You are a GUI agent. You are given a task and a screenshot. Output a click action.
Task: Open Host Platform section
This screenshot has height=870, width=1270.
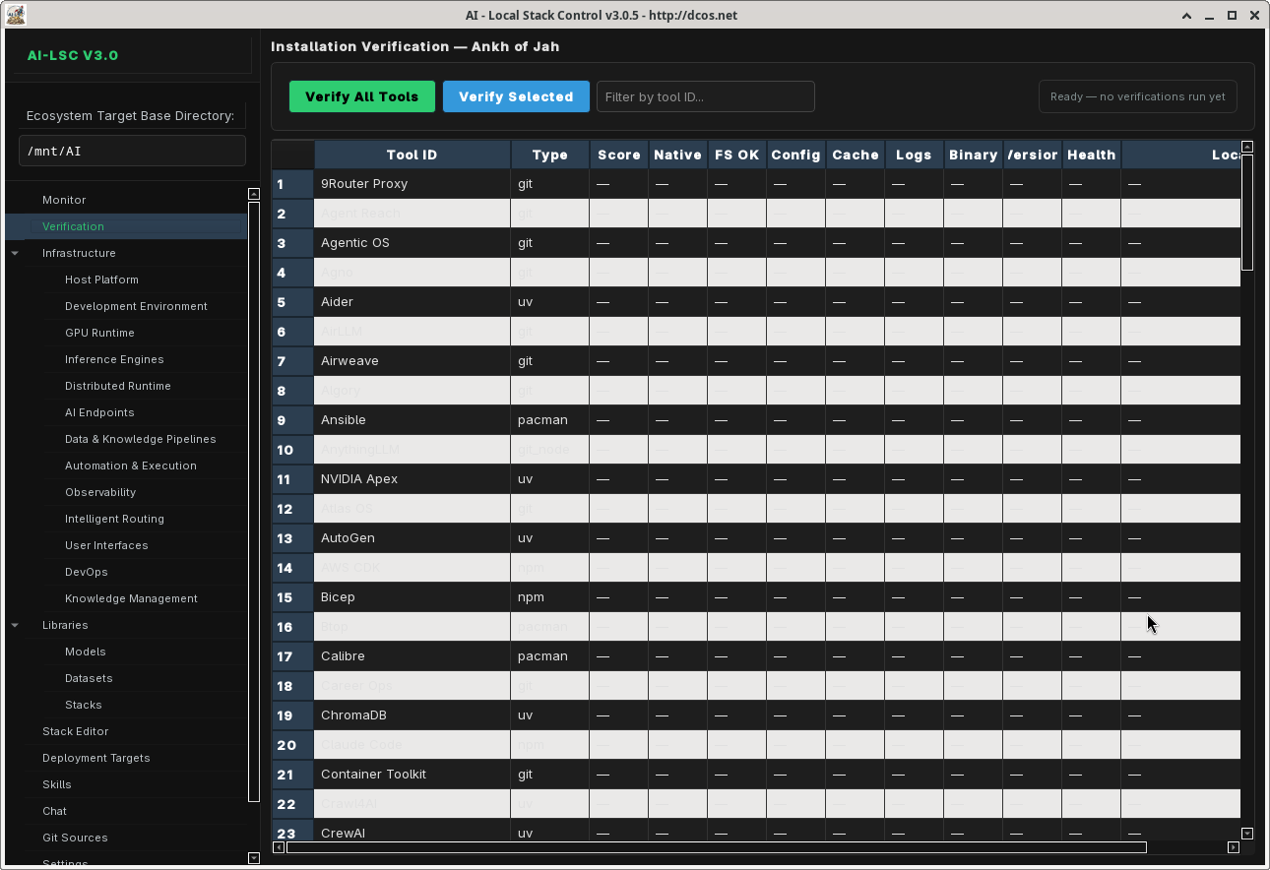101,280
